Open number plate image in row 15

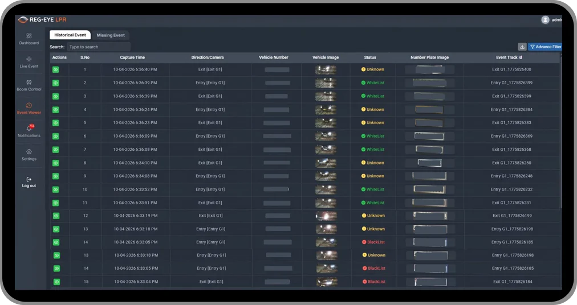coord(430,282)
